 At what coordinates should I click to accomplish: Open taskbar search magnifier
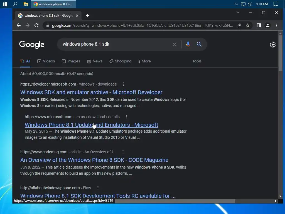15,4
